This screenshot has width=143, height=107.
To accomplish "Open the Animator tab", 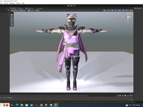I will (x=39, y=8).
